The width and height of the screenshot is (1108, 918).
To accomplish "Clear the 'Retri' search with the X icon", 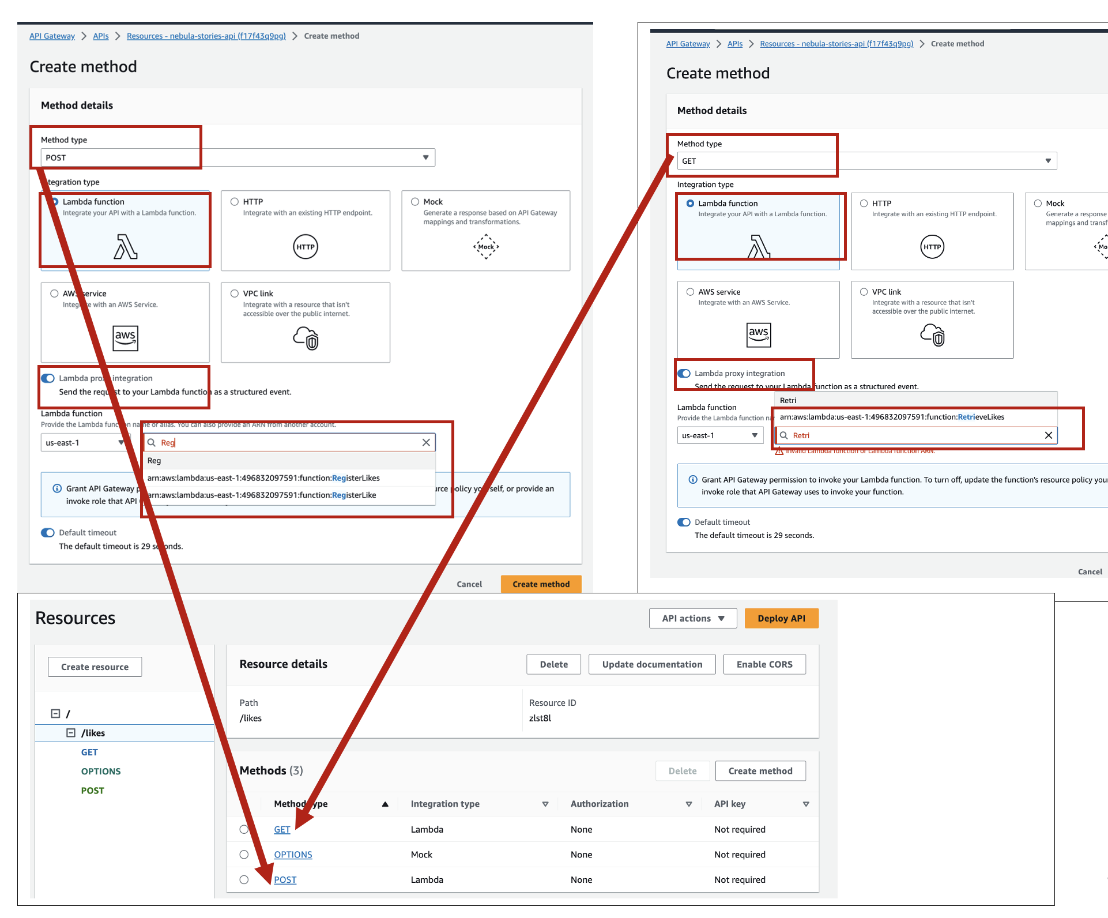I will (x=1049, y=435).
